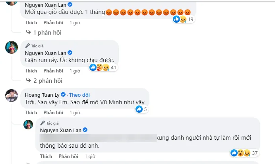
Task: Expand the '2 phản hồi' replies
Action: pos(48,81)
